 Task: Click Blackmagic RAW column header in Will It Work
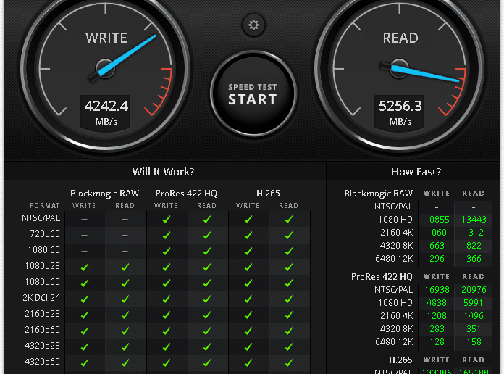[104, 194]
